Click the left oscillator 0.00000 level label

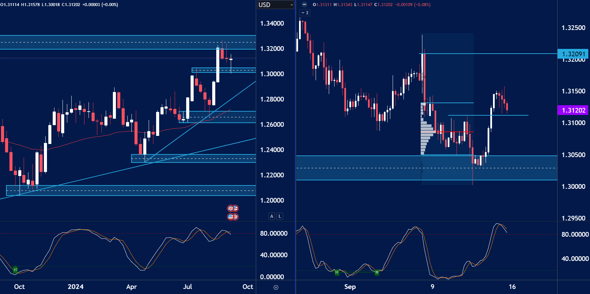coord(272,277)
